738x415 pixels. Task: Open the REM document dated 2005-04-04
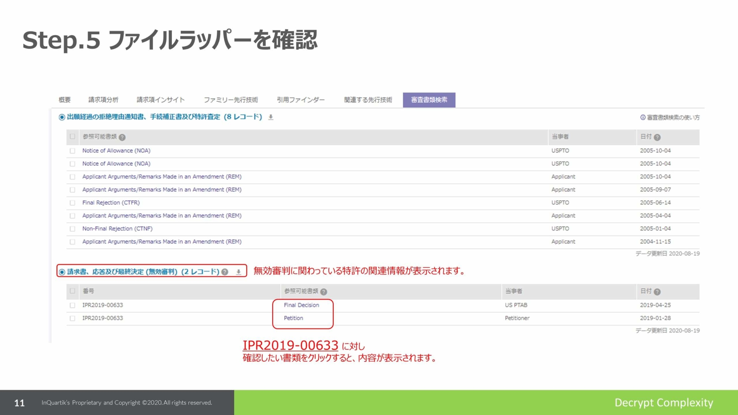[x=162, y=215]
